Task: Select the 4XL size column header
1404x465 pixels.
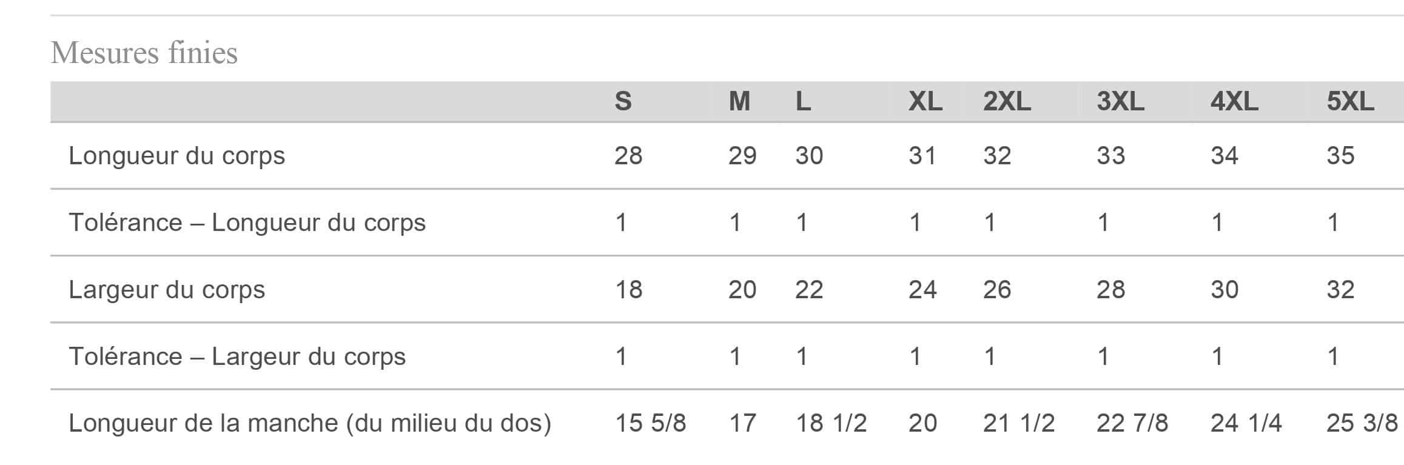Action: (1234, 101)
